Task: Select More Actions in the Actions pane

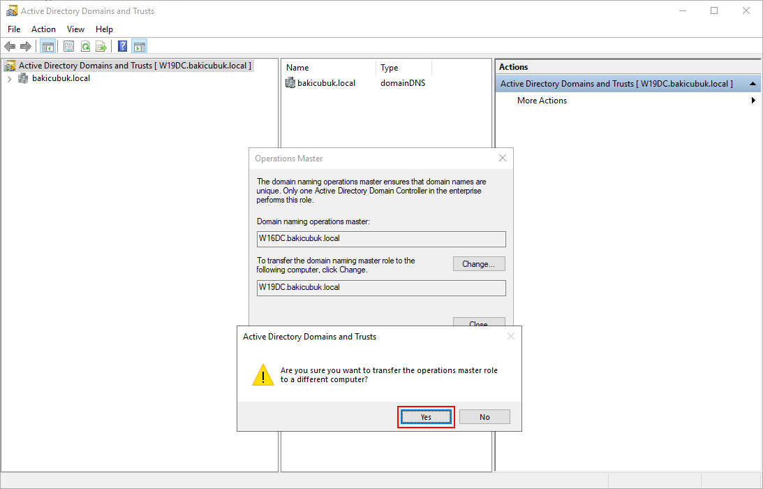Action: pos(542,101)
